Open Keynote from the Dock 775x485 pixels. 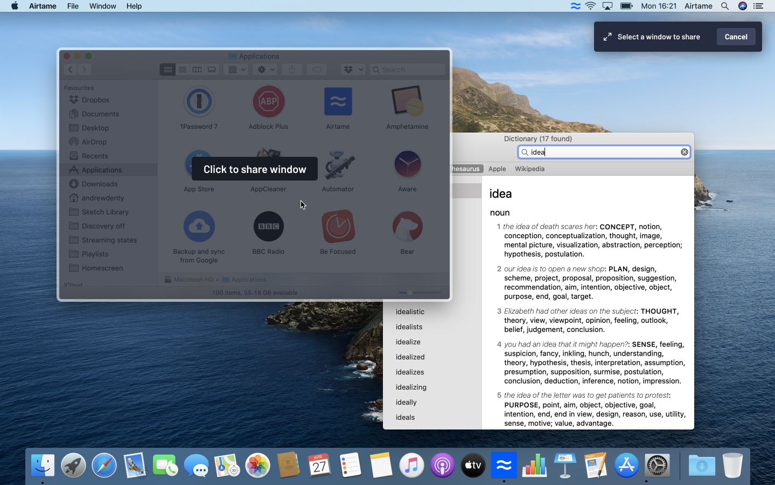click(x=565, y=465)
